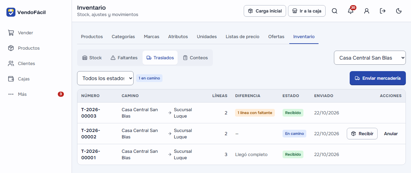Open the search magnifier in header
This screenshot has width=411, height=173.
(x=335, y=11)
